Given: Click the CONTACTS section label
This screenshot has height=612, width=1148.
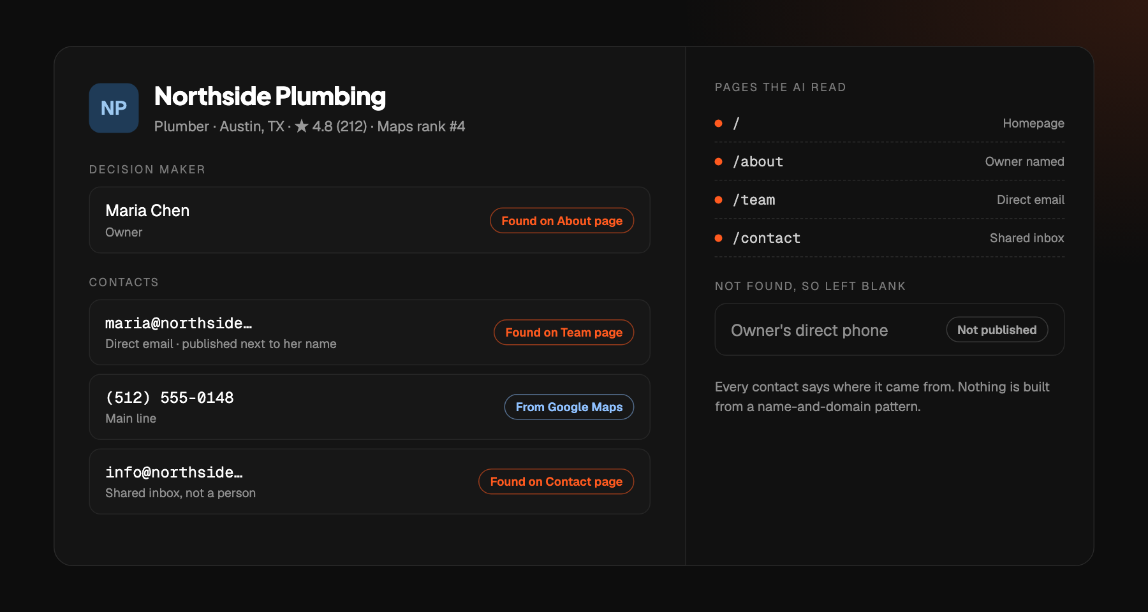Looking at the screenshot, I should (x=124, y=282).
